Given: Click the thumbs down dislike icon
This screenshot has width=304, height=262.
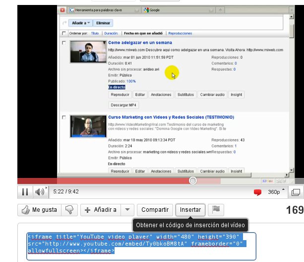Looking at the screenshot, I should coord(69,210).
